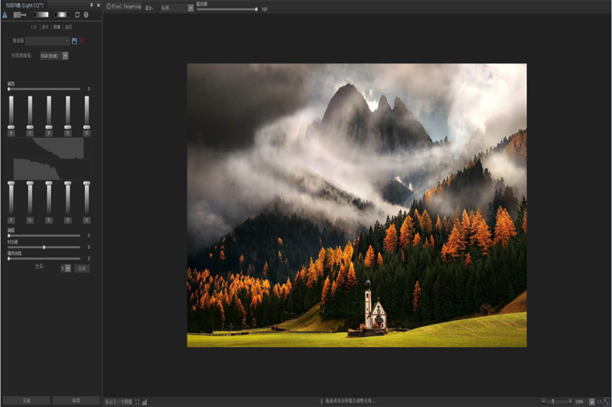Click the 1:1 actual size button
The width and height of the screenshot is (612, 407).
click(x=599, y=402)
